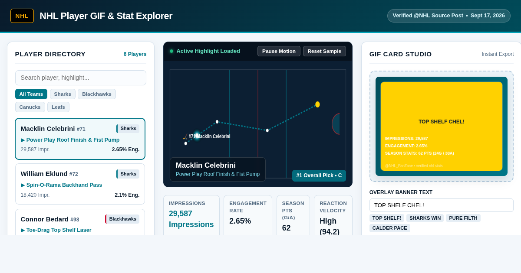Screen dimensions: 521x273
Task: Click the Search player, highlight field
Action: click(x=81, y=78)
